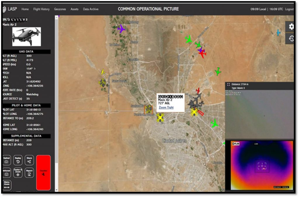The image size is (299, 197).
Task: Switch to the Infrared camera view
Action: tap(6, 173)
